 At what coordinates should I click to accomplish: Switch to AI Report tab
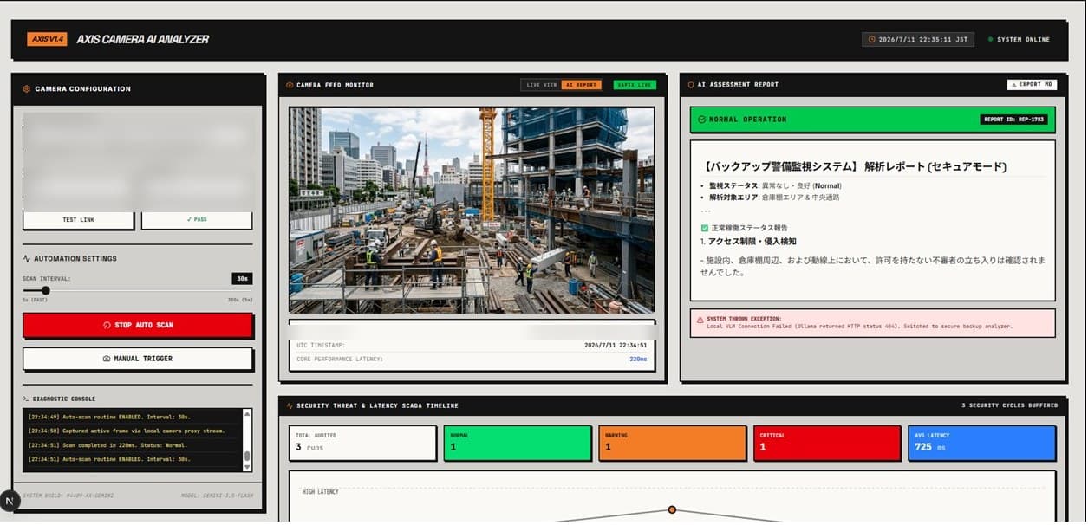581,85
